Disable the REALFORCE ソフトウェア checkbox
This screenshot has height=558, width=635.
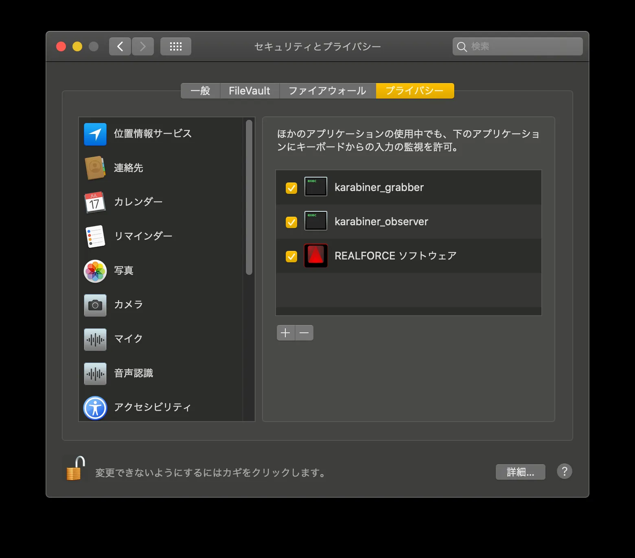coord(291,257)
